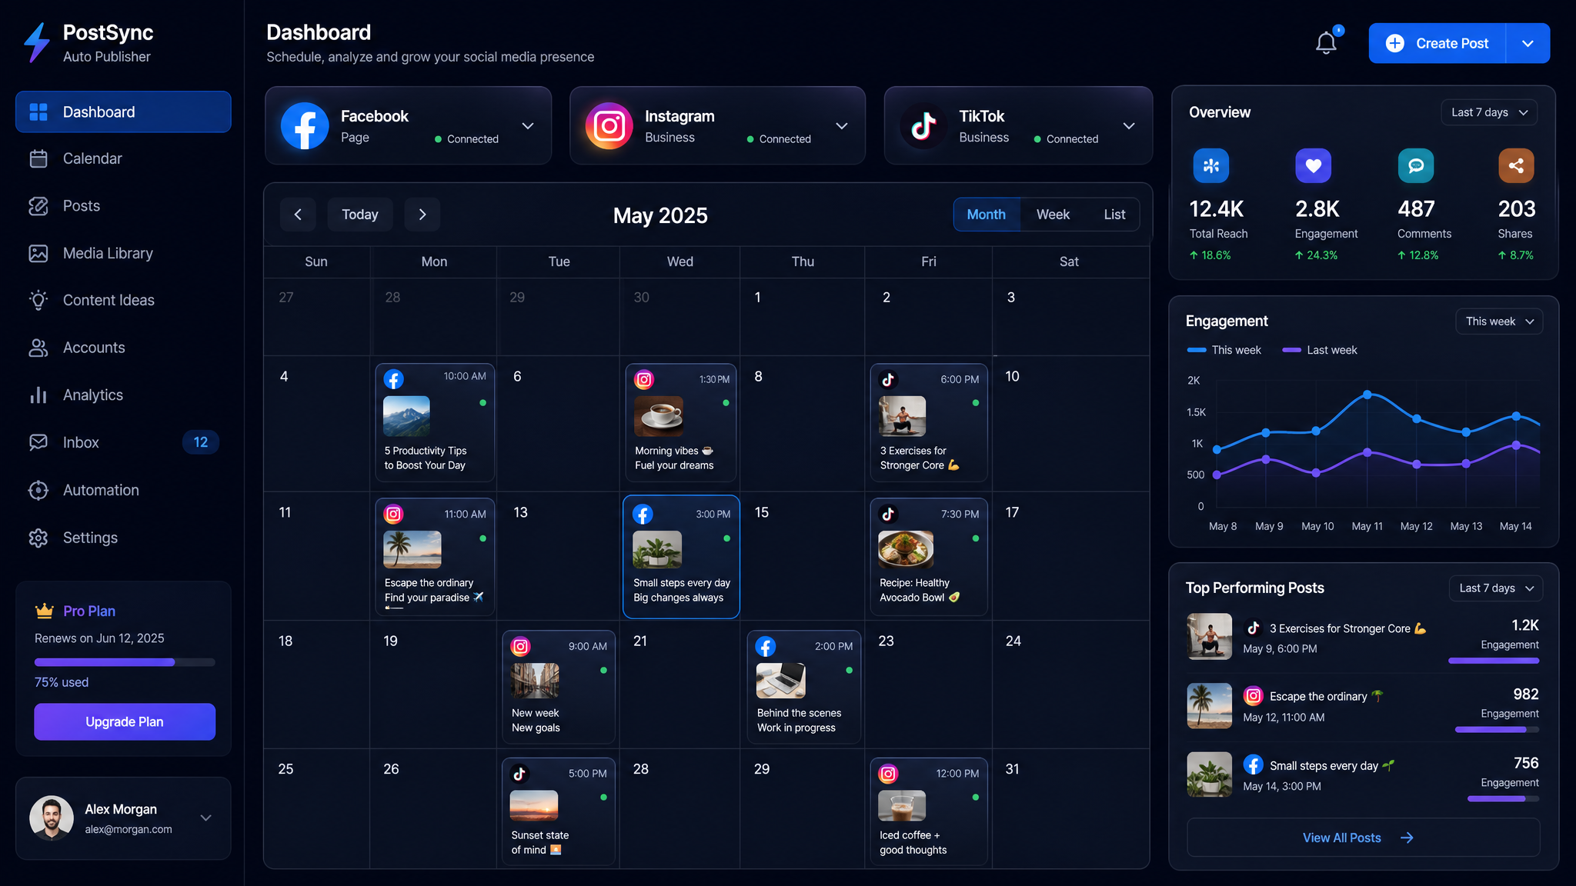
Task: Switch calendar to Week view
Action: point(1053,215)
